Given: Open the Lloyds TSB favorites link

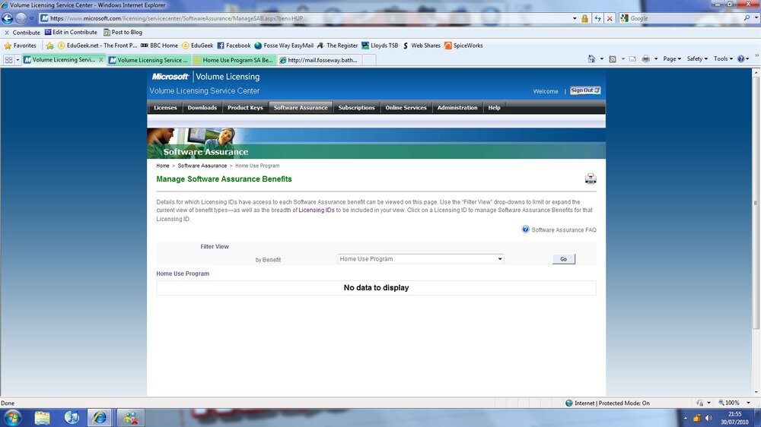Looking at the screenshot, I should (380, 46).
